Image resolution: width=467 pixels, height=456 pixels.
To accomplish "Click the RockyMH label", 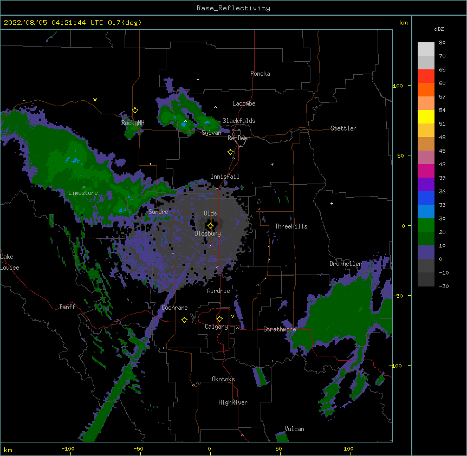I will [x=133, y=122].
